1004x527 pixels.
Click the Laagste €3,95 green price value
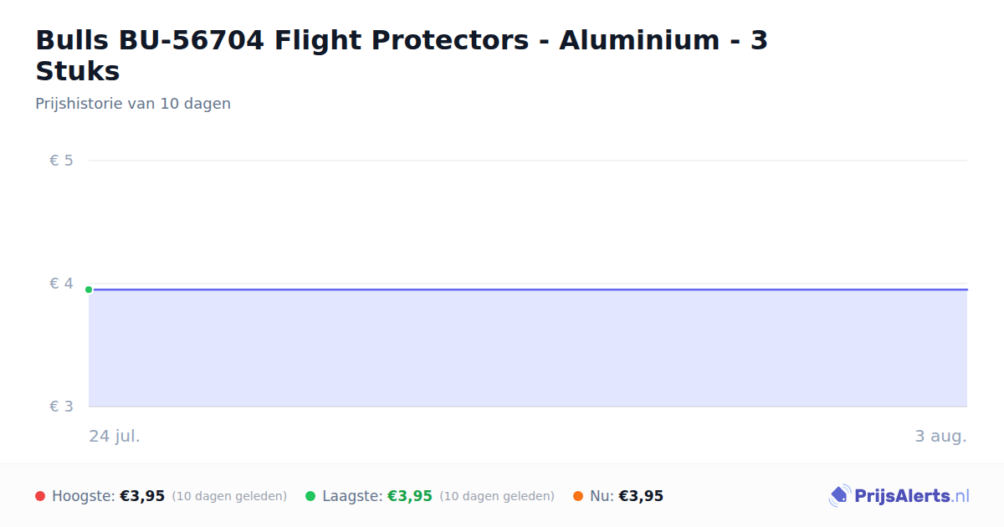click(410, 496)
